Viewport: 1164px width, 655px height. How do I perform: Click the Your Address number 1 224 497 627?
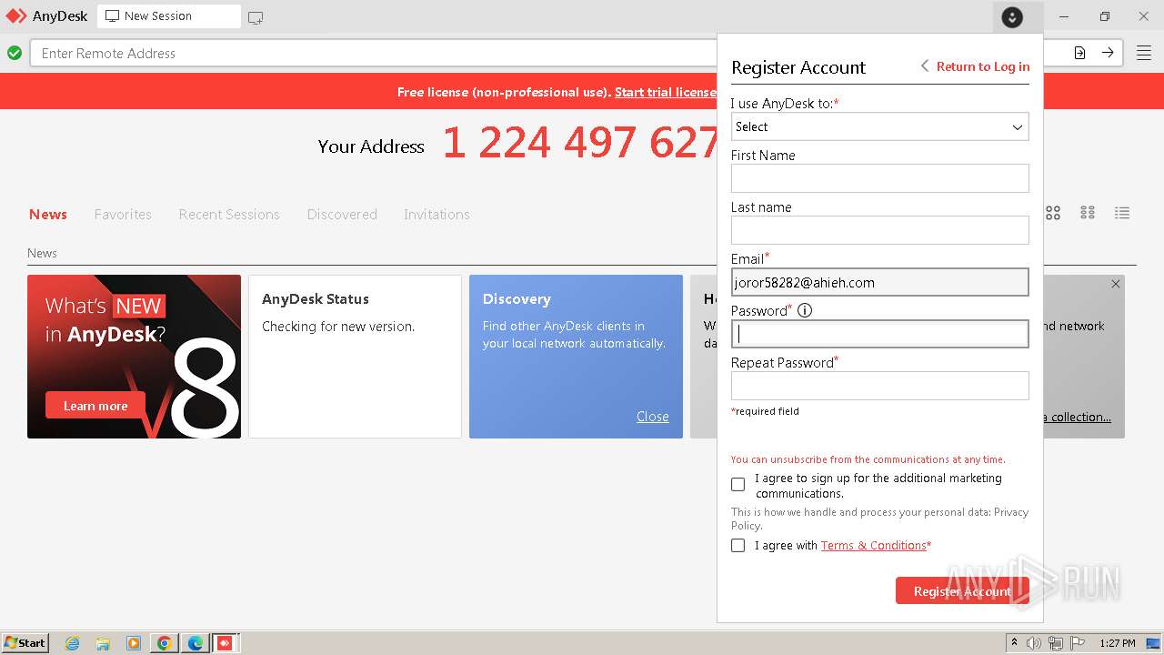(580, 143)
